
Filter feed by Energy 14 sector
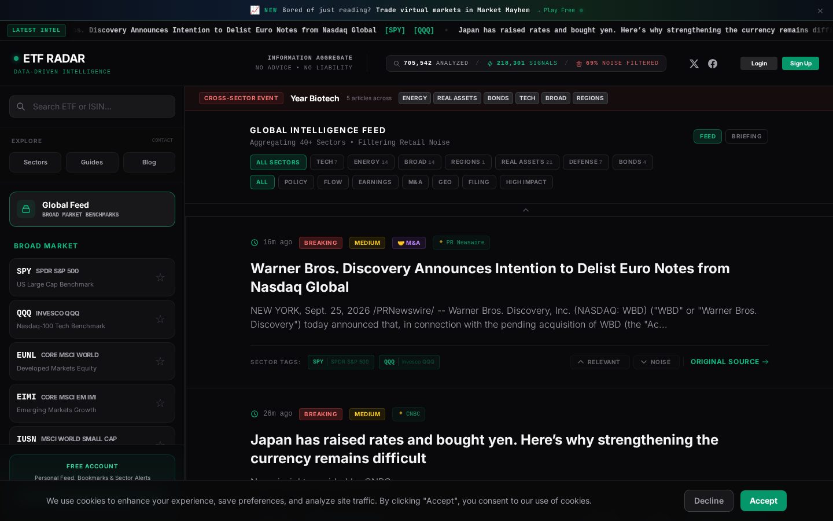[371, 162]
